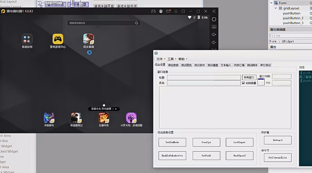Click the Filter field in property editor
Image resolution: width=312 pixels, height=173 pixels.
(291, 36)
